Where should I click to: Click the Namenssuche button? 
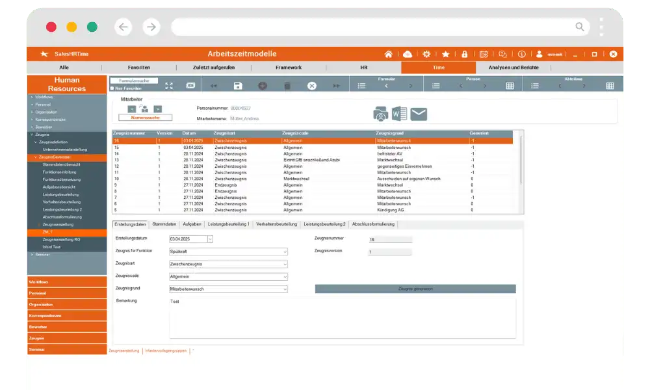[x=145, y=118]
